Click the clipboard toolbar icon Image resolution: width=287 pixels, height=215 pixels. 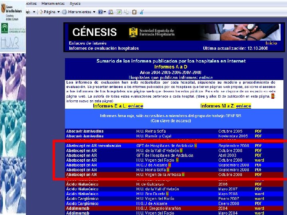(x=134, y=12)
